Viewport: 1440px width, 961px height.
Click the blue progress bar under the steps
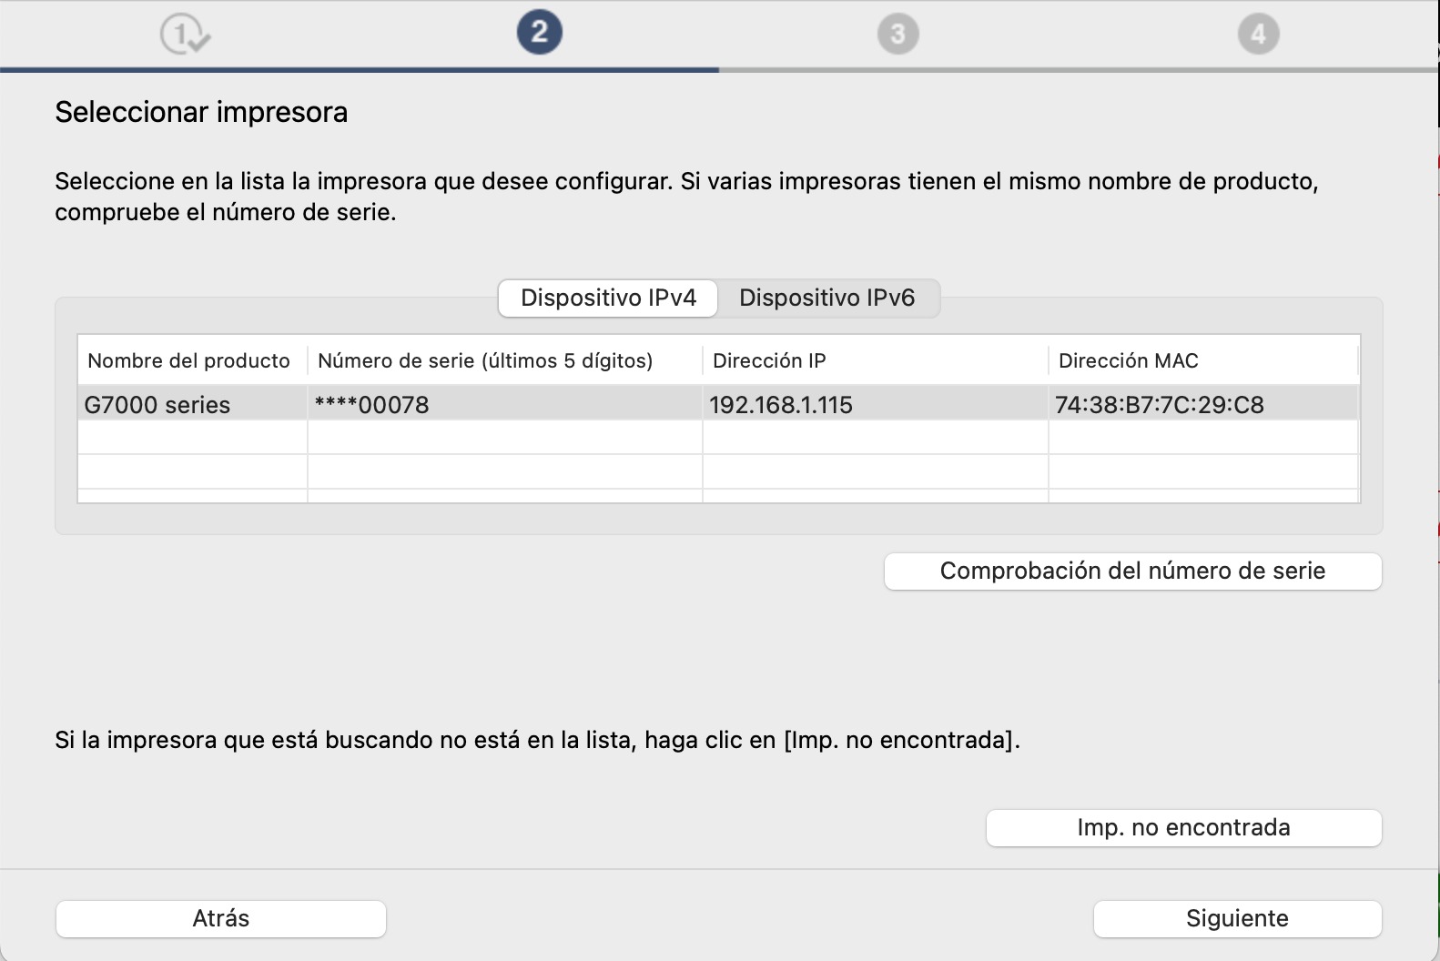point(360,69)
